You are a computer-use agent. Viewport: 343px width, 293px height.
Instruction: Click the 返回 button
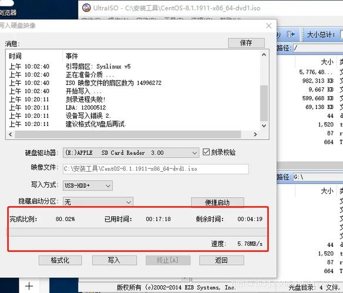[221, 260]
